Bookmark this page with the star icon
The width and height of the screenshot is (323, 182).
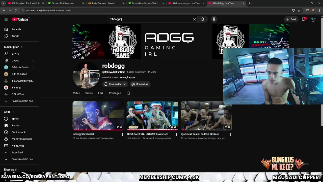[299, 10]
